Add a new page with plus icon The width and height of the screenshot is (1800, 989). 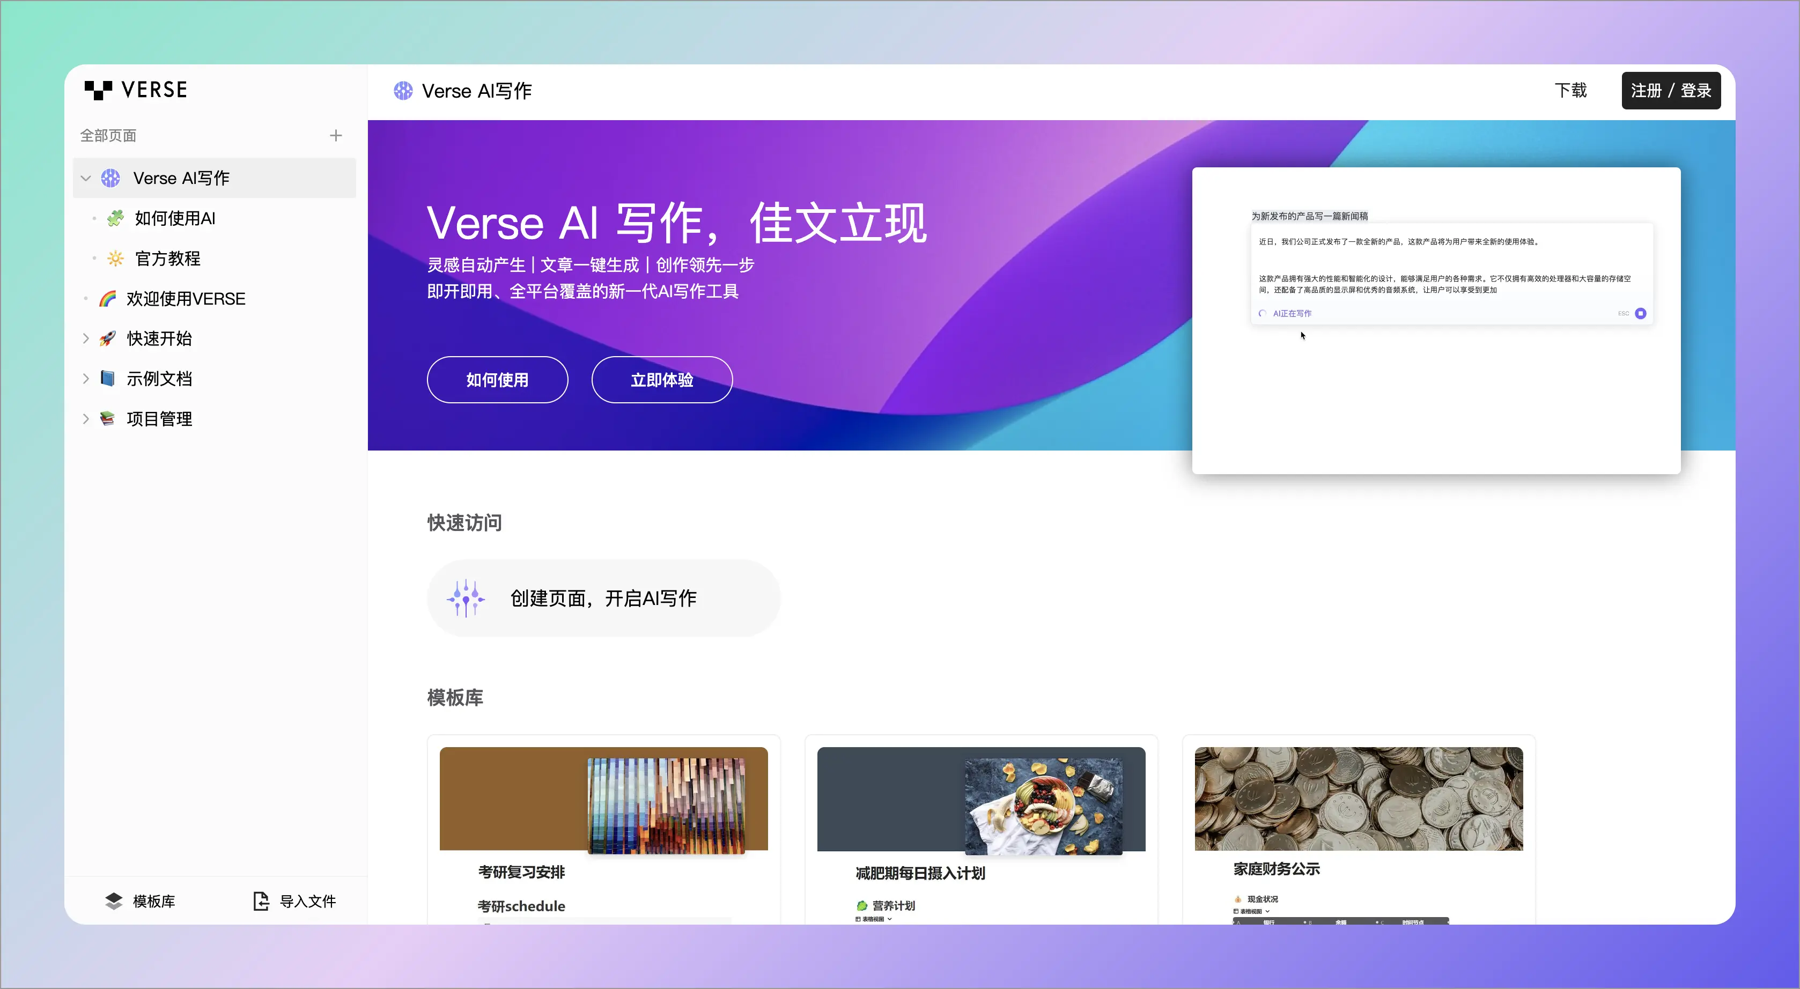[x=335, y=136]
